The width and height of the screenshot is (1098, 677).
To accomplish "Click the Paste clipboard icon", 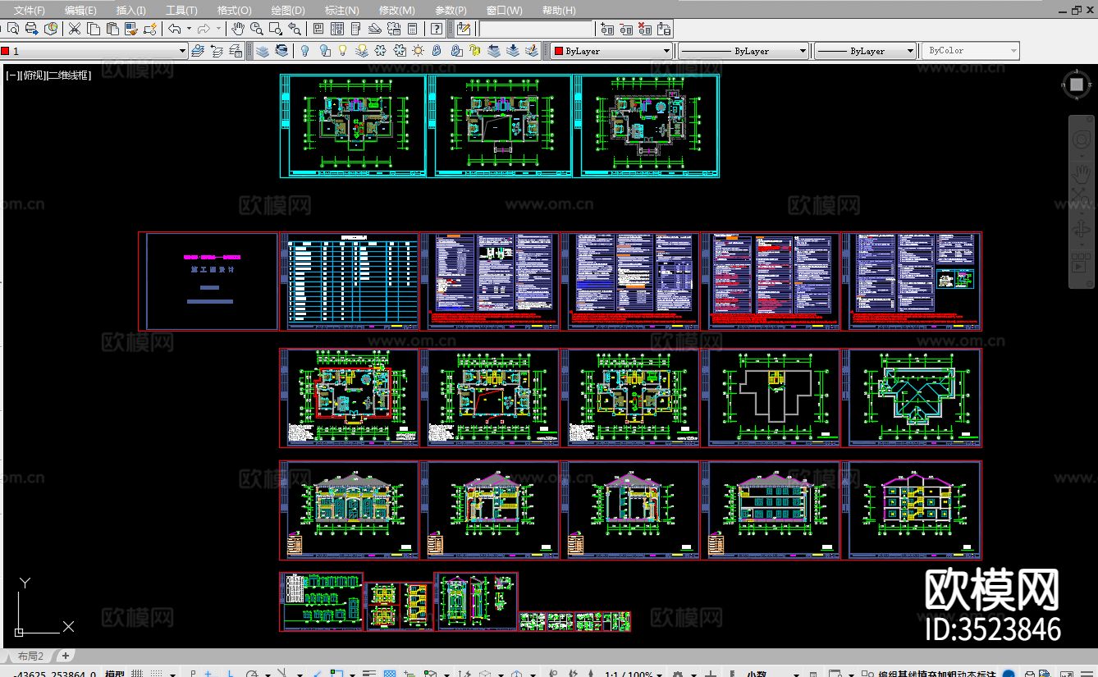I will click(112, 29).
